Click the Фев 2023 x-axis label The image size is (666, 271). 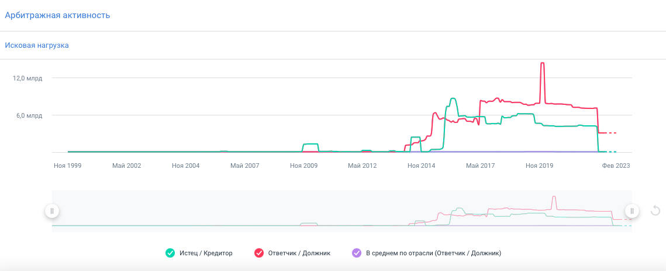click(616, 166)
